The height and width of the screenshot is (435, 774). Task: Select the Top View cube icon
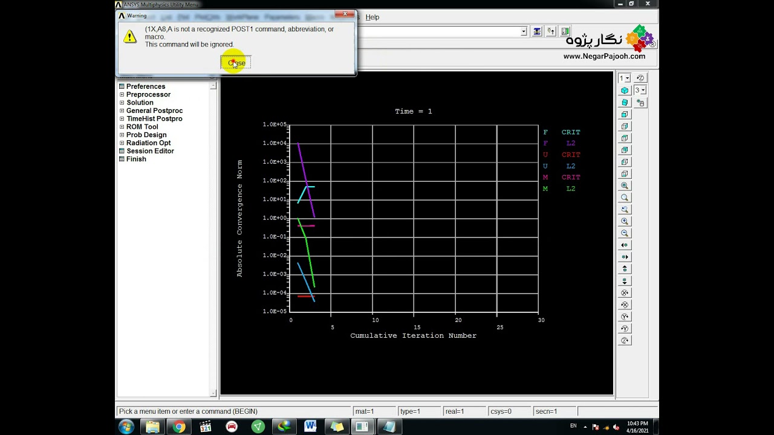[625, 138]
